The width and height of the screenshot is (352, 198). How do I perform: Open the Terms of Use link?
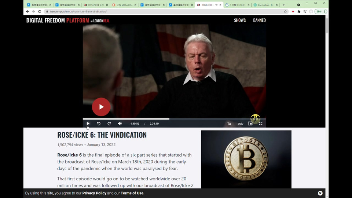132,193
